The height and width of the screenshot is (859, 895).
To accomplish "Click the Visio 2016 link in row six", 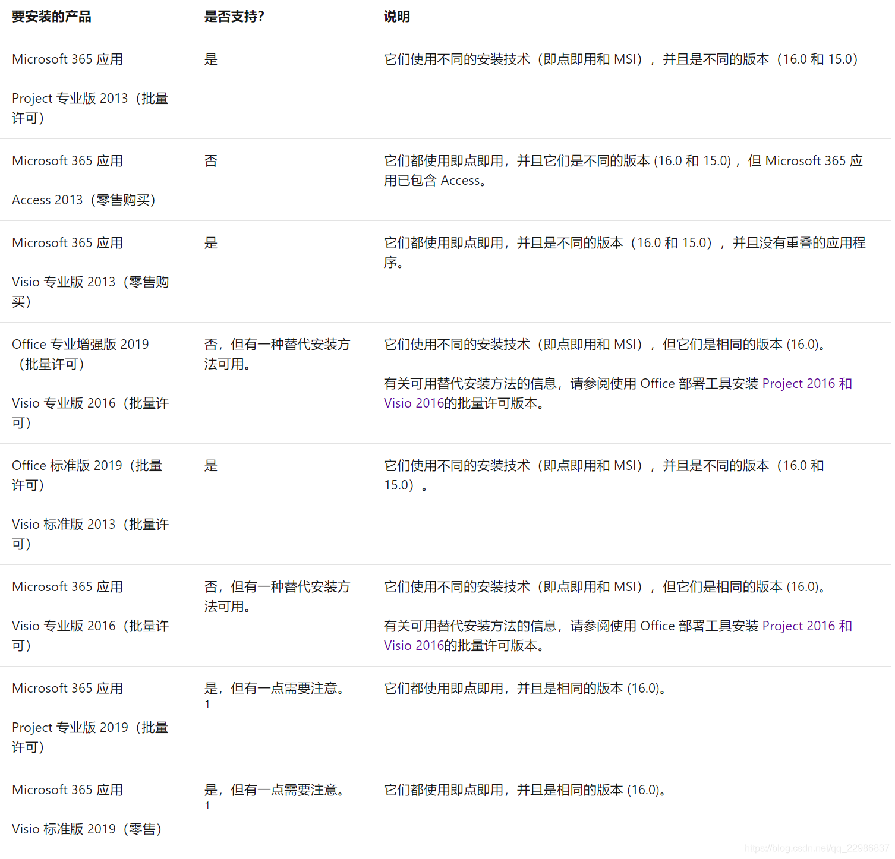I will [x=412, y=645].
